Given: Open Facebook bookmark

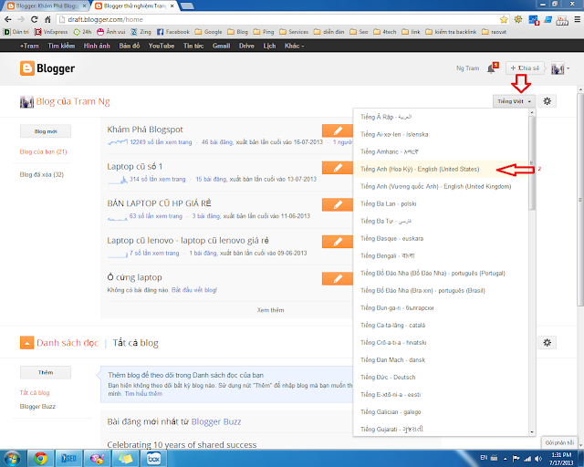Looking at the screenshot, I should click(x=173, y=32).
